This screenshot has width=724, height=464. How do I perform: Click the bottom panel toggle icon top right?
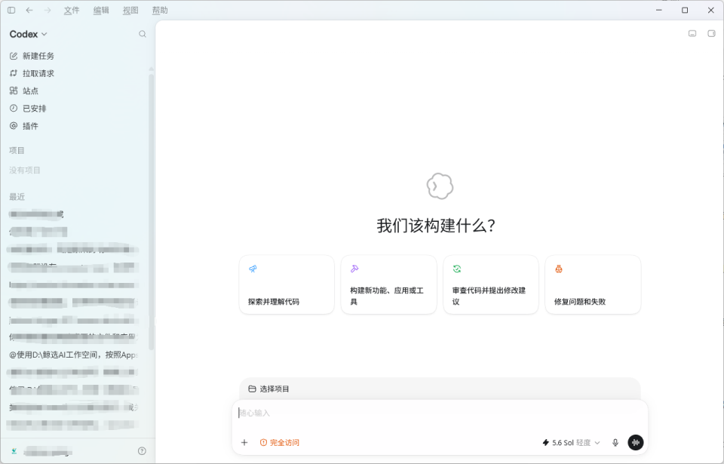pyautogui.click(x=692, y=33)
